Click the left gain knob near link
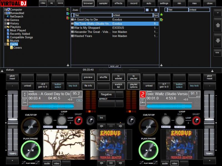222x166 pixels. 91,121
